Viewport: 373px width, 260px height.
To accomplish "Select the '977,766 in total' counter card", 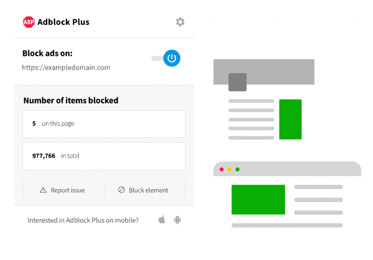I will (x=104, y=156).
